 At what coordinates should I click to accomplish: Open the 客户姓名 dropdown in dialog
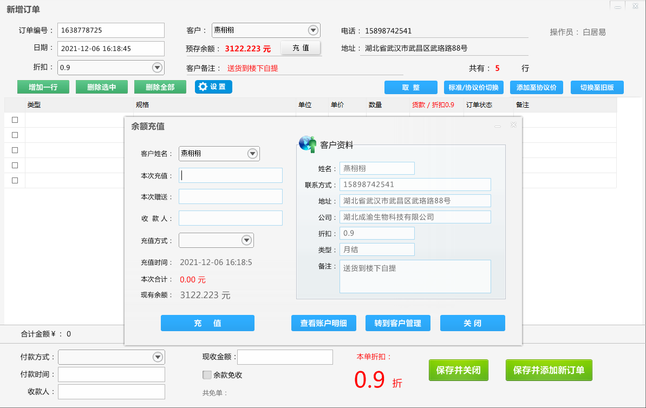point(252,154)
